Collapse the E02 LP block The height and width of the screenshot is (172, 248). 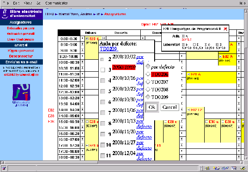189,110
